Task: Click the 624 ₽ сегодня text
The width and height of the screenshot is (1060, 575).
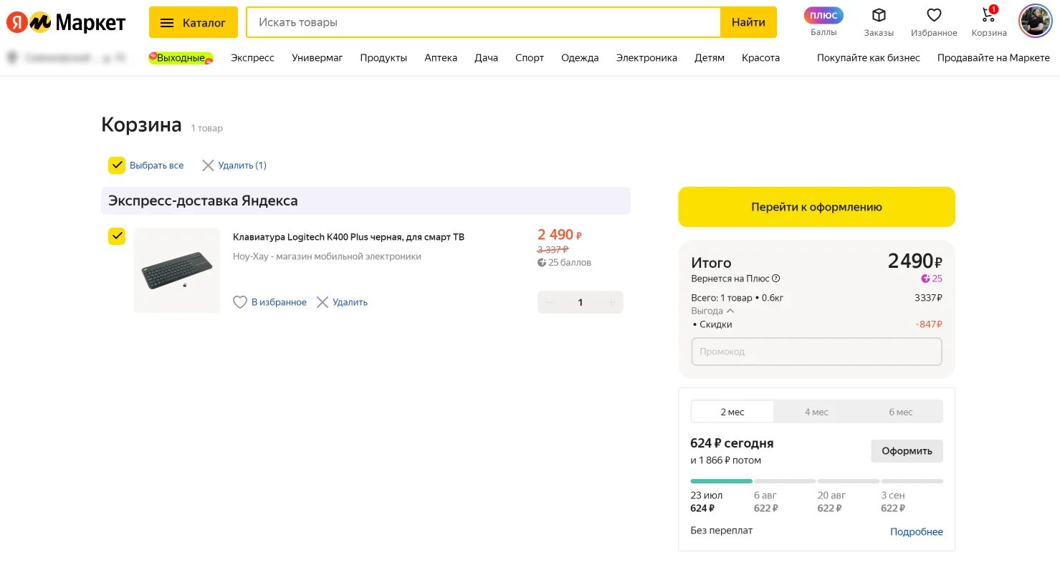Action: (732, 443)
